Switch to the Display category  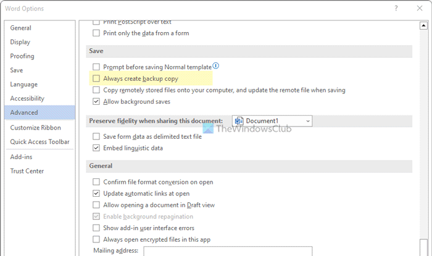click(x=39, y=42)
